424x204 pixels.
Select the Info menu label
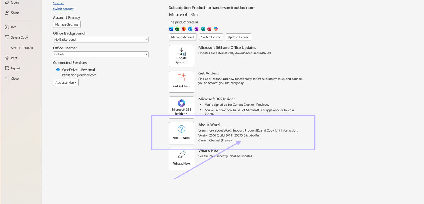pos(14,27)
